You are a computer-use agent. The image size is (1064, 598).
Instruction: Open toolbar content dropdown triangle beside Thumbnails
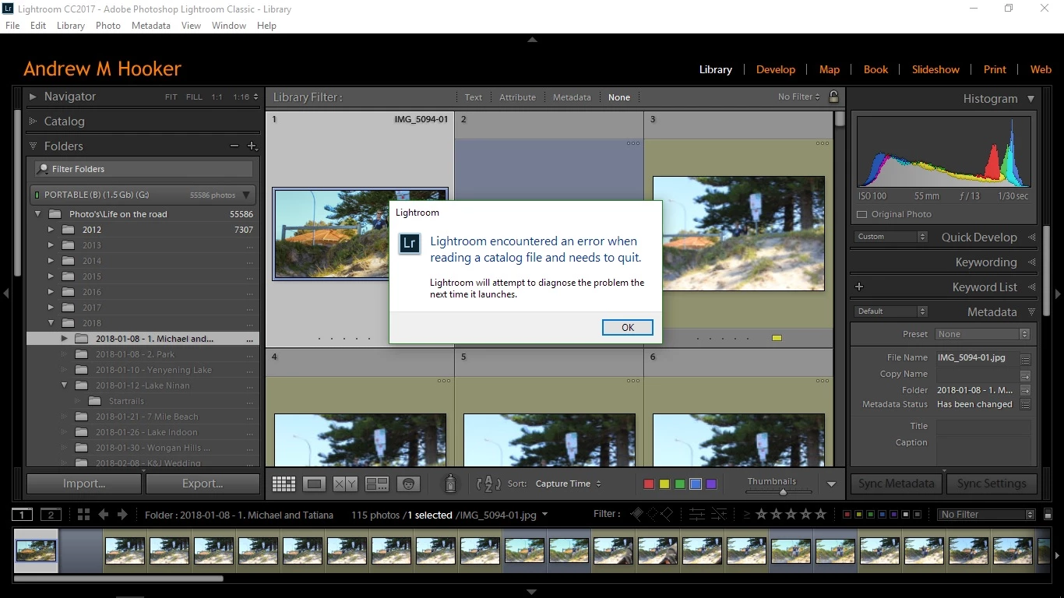pyautogui.click(x=831, y=484)
